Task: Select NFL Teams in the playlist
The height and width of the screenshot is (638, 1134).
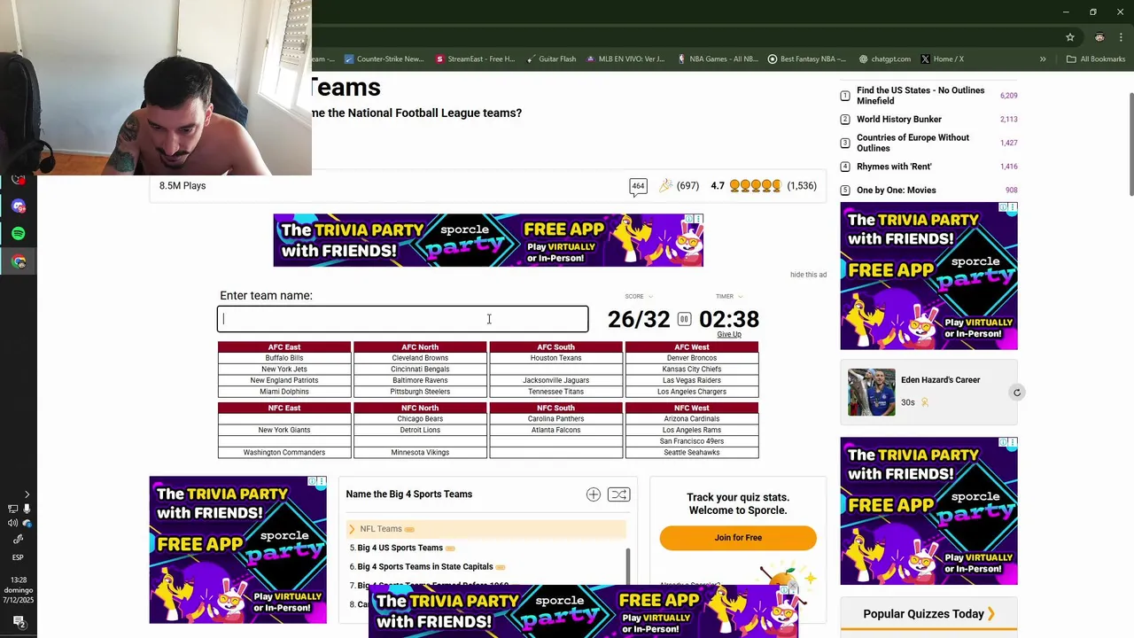Action: click(x=381, y=529)
